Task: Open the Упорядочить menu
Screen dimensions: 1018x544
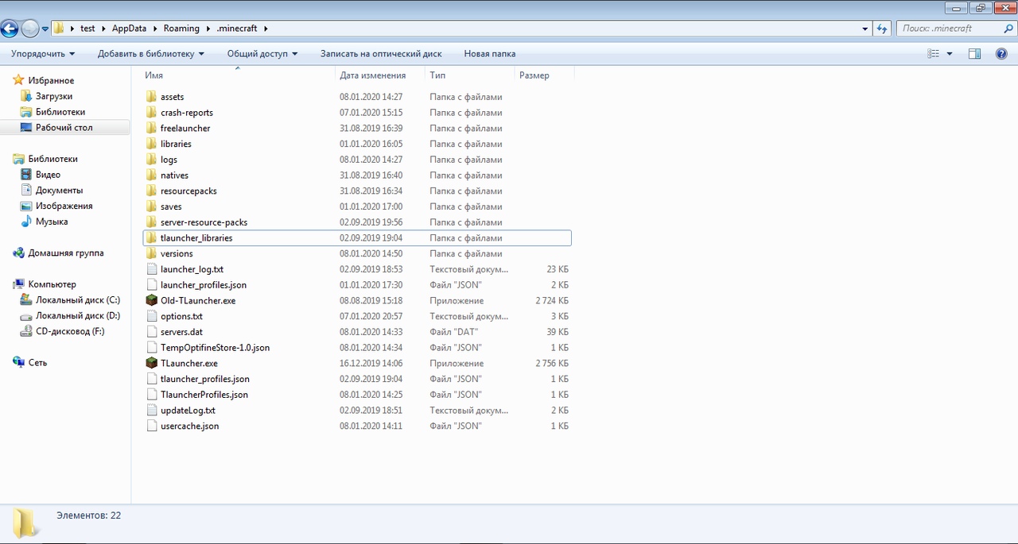Action: coord(43,54)
